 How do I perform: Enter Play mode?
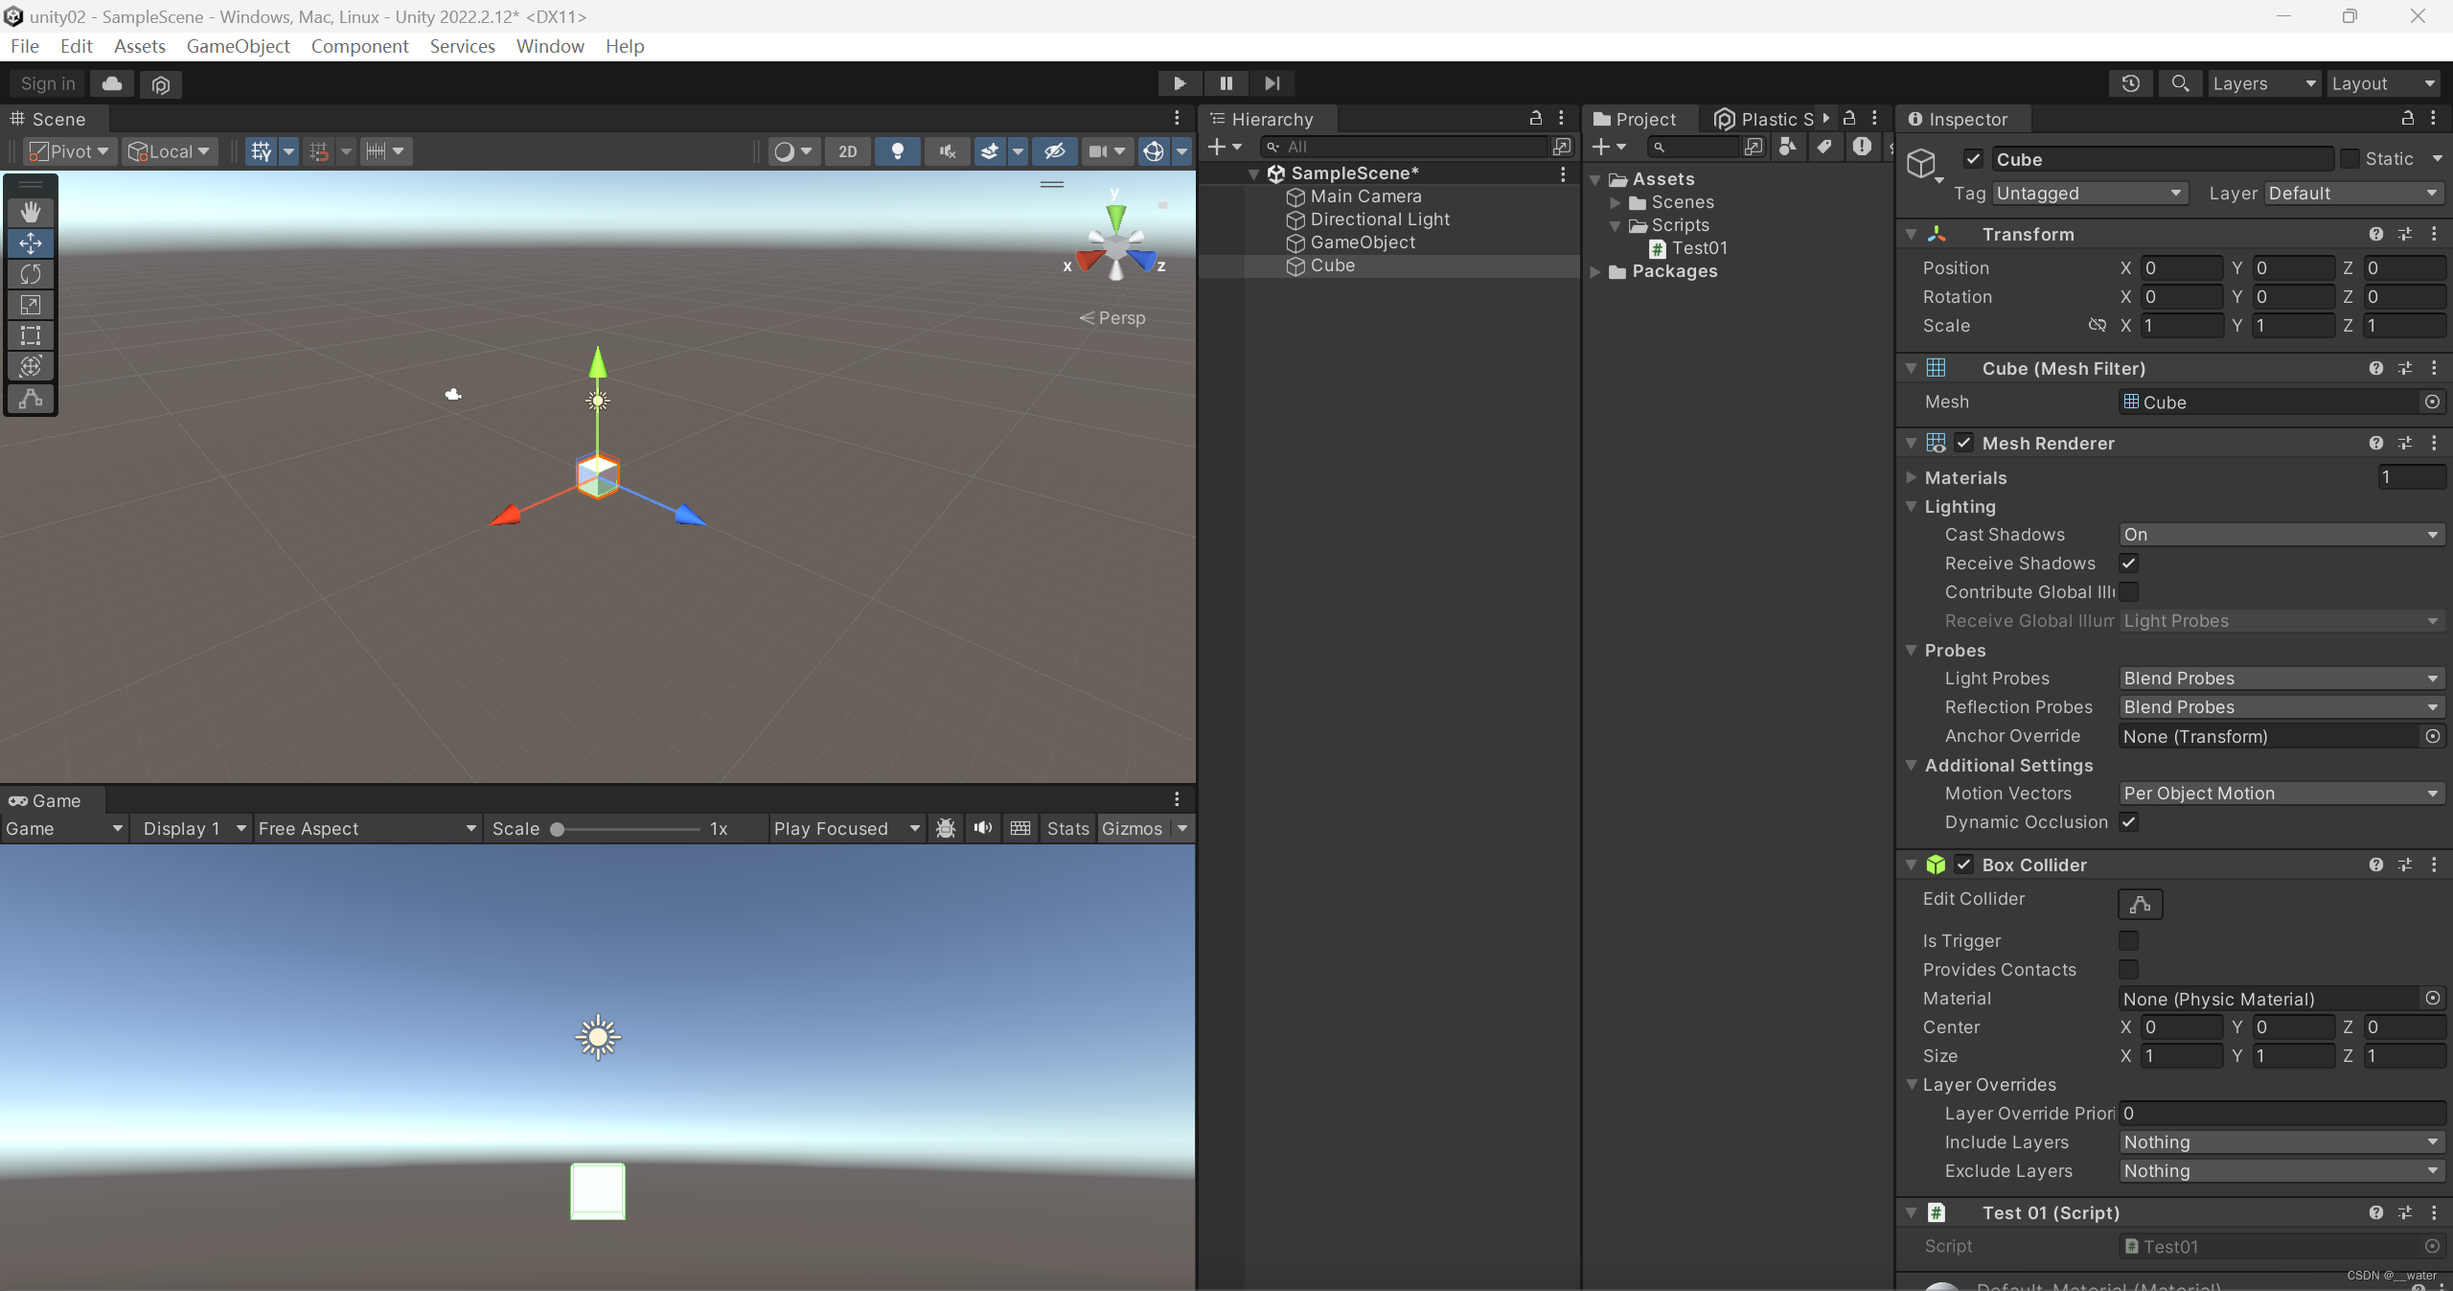[x=1179, y=83]
